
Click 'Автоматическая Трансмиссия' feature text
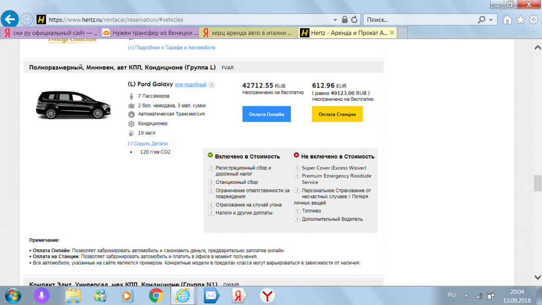pos(171,114)
